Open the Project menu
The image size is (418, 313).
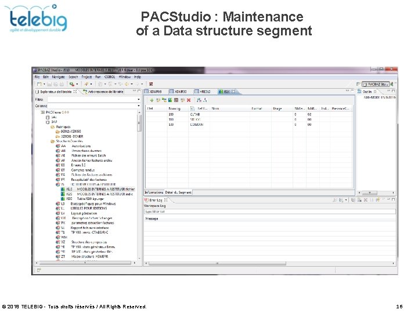pyautogui.click(x=87, y=77)
